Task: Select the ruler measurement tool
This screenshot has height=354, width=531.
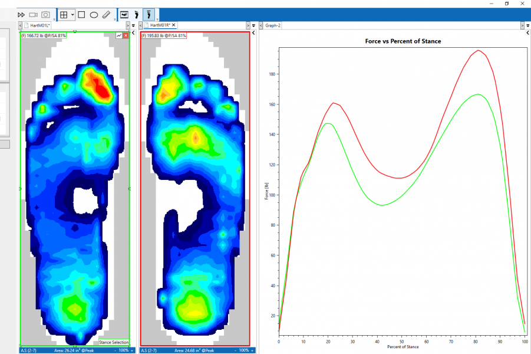Action: click(106, 14)
